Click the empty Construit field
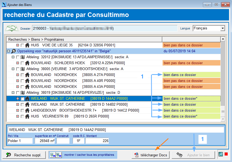This screenshot has width=232, height=162. 63,141
